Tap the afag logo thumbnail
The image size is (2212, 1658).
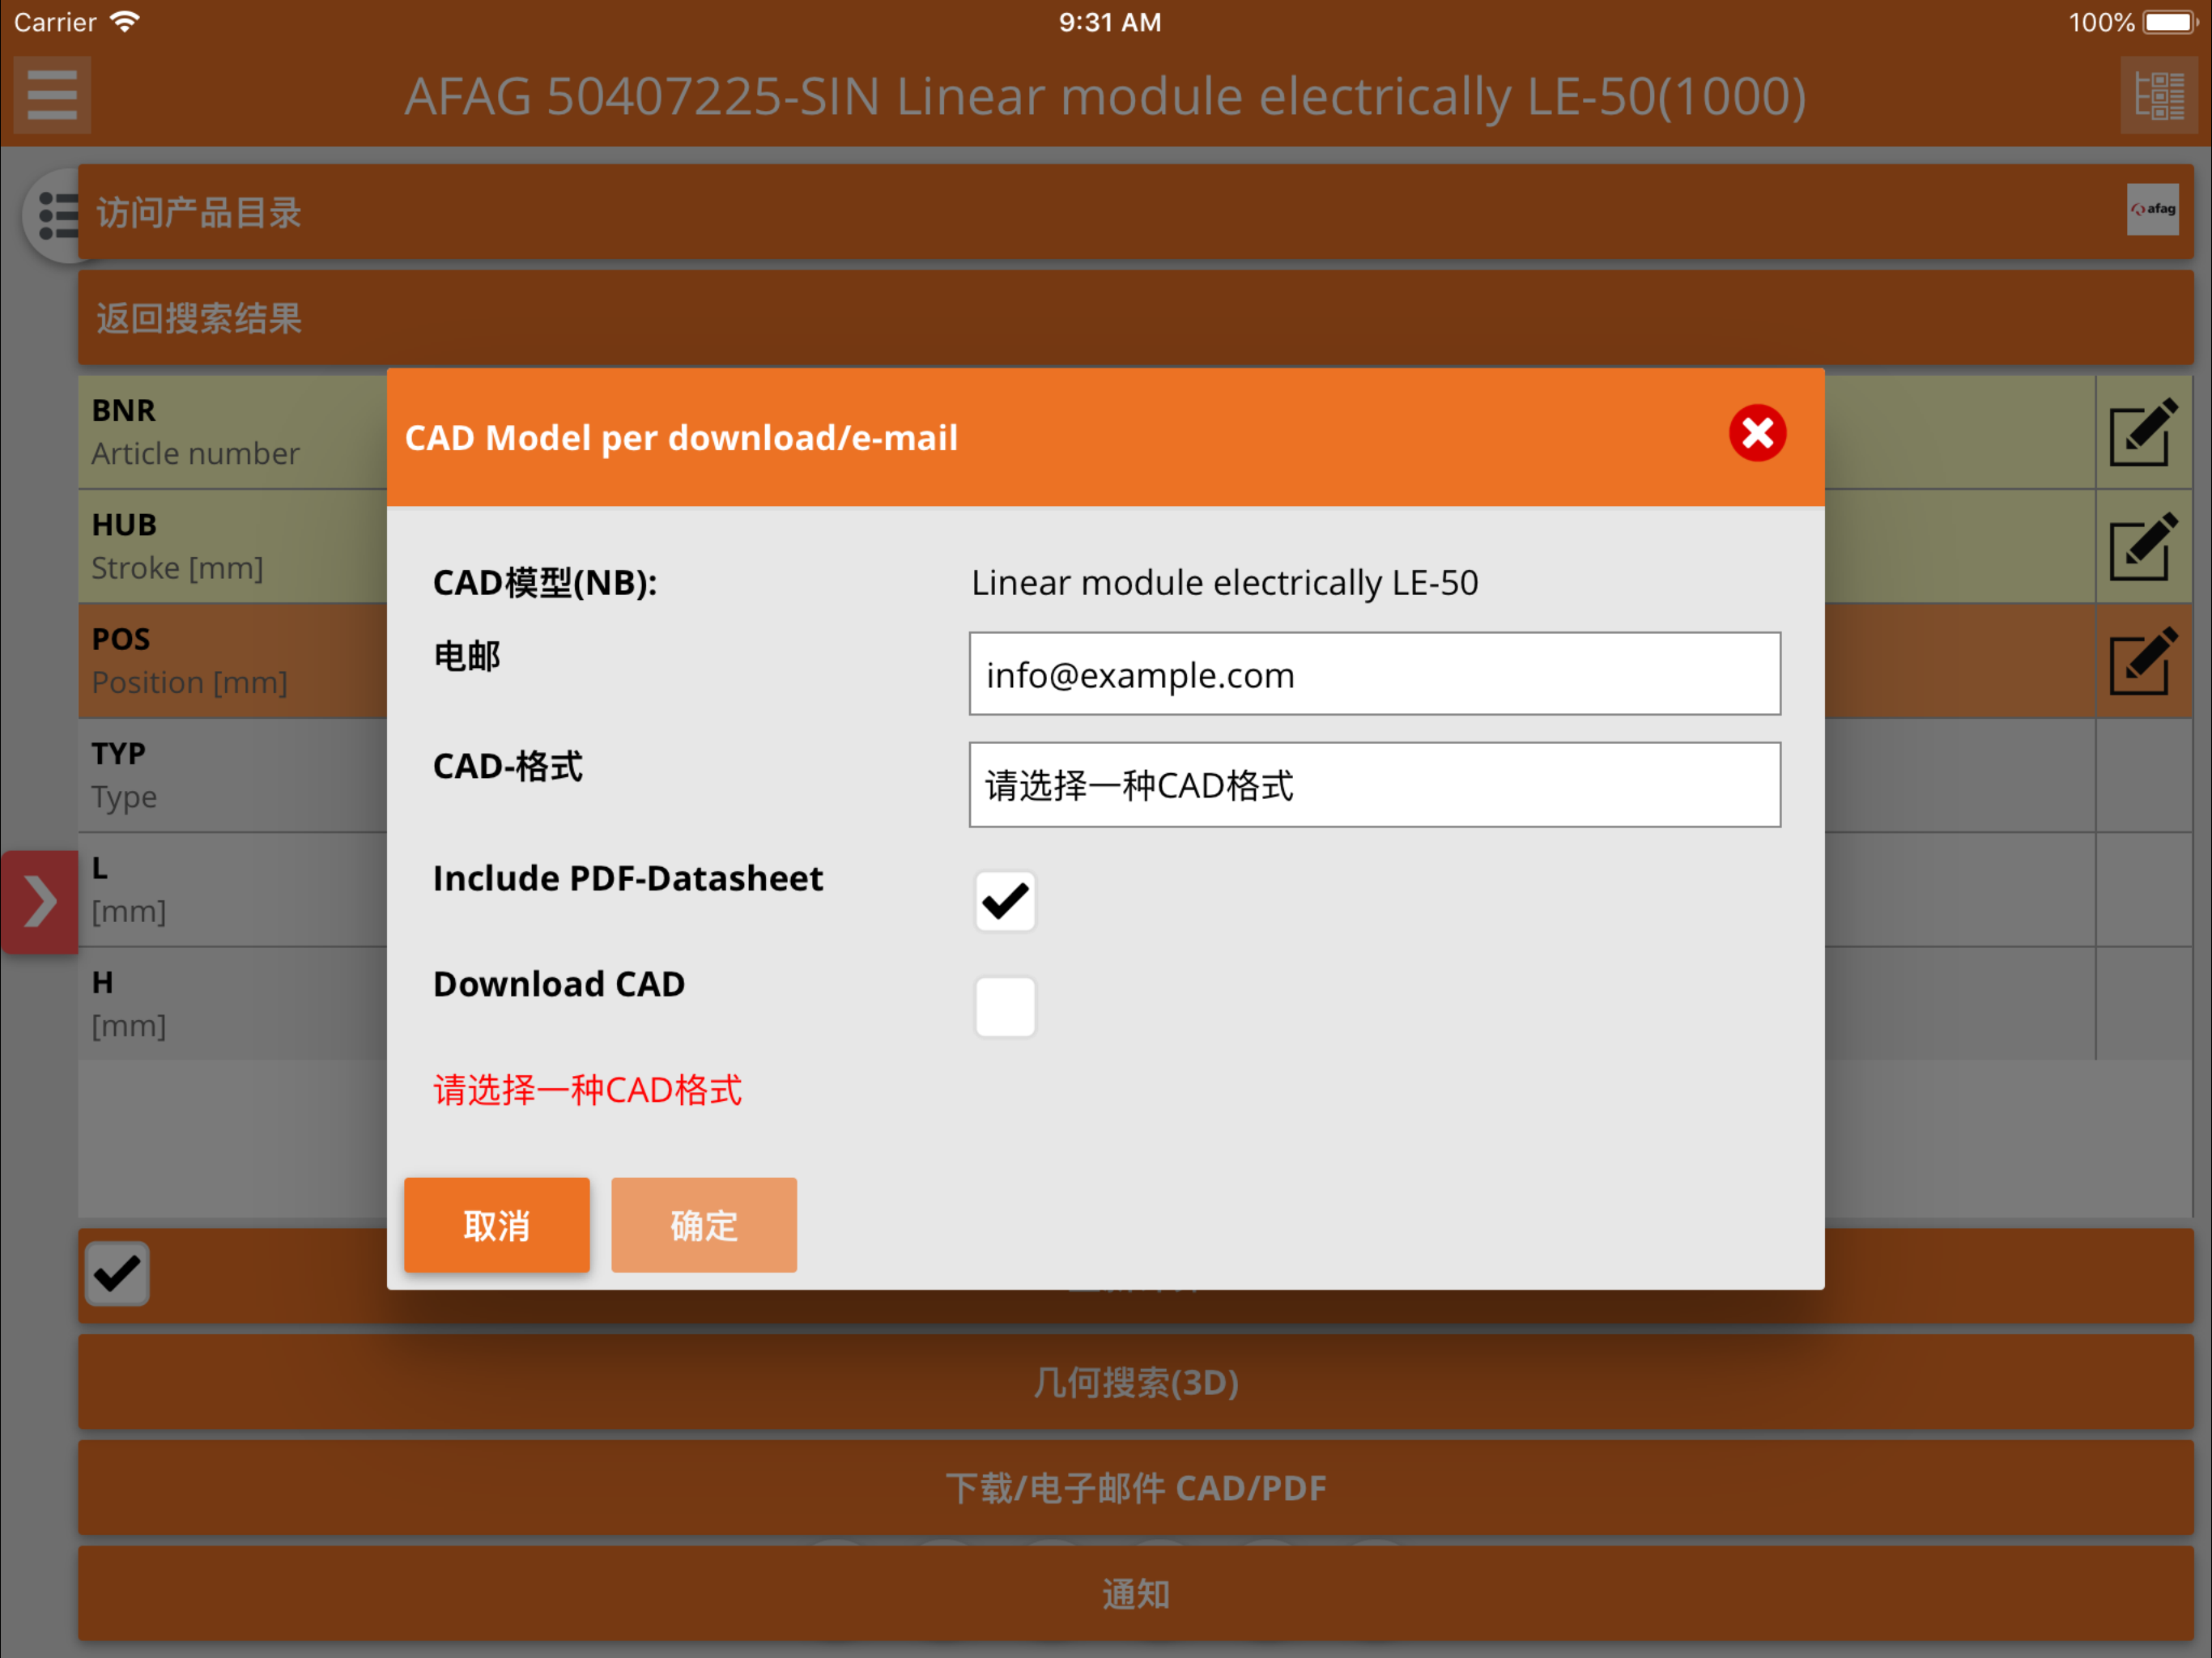click(x=2152, y=209)
